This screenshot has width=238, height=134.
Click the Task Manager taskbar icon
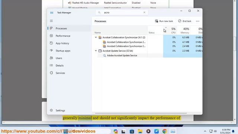click(x=173, y=131)
